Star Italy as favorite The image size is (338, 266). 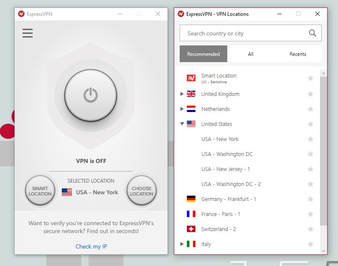tap(310, 244)
